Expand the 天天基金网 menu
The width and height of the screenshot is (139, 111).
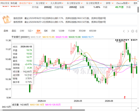click(57, 3)
